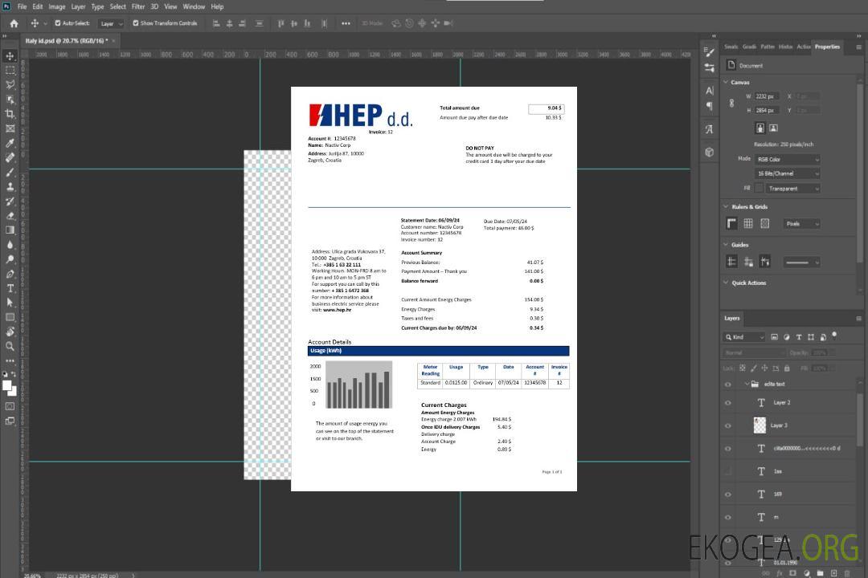Hide Layer 2 text layer
This screenshot has height=578, width=868.
[x=728, y=403]
